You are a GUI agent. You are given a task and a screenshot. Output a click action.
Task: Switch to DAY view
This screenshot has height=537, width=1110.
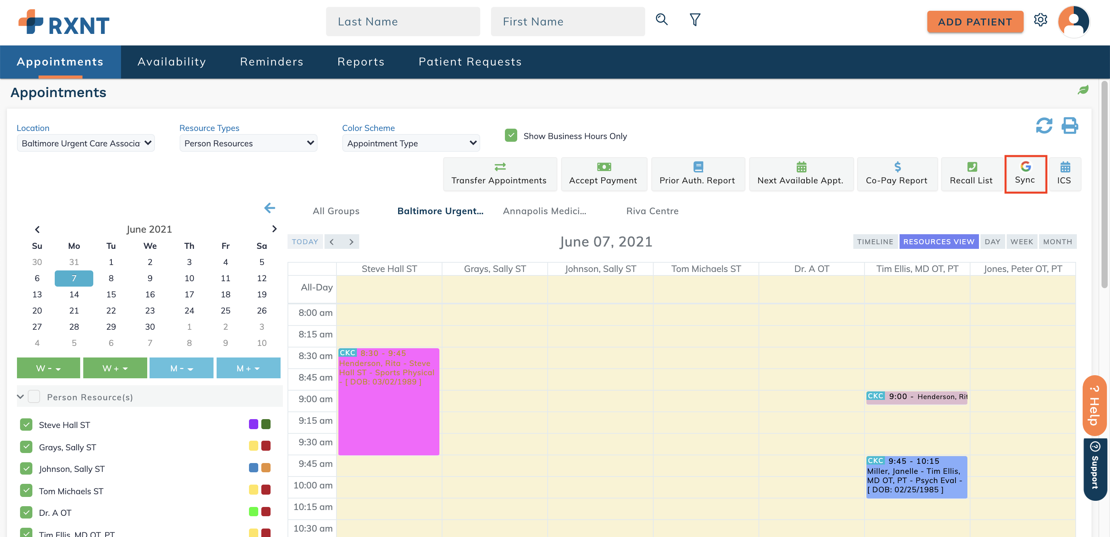point(992,242)
